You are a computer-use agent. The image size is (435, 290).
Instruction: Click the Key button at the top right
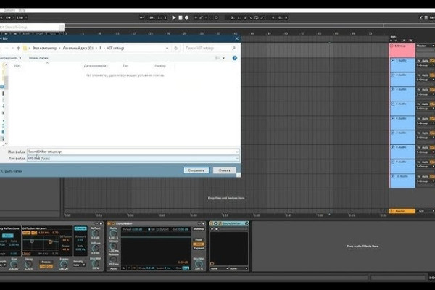pyautogui.click(x=432, y=17)
